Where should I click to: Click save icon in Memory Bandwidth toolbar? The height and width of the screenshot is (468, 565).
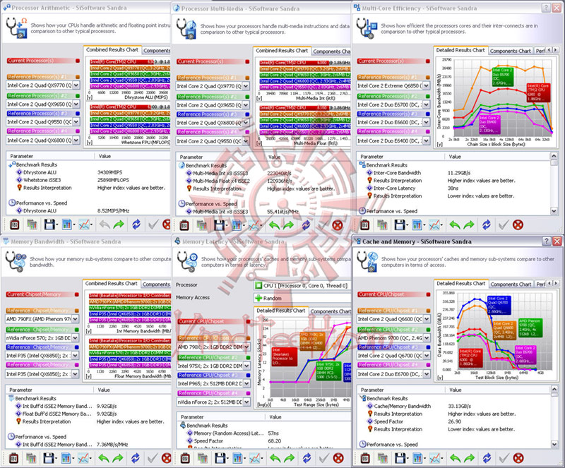49,458
